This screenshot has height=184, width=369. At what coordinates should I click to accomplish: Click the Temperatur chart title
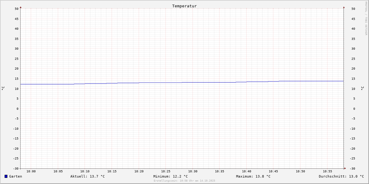click(184, 6)
